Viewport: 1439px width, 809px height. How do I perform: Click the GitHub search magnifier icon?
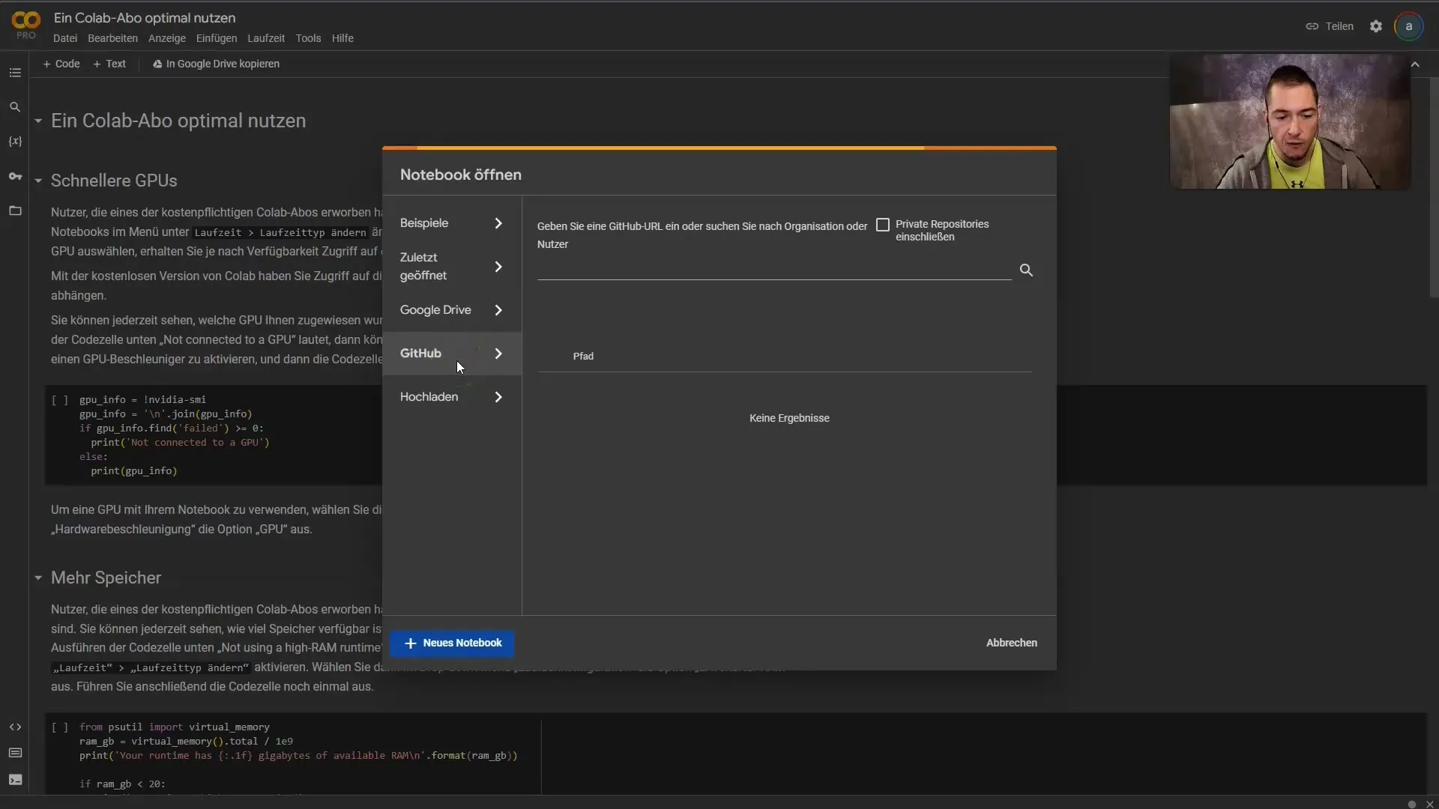1026,270
